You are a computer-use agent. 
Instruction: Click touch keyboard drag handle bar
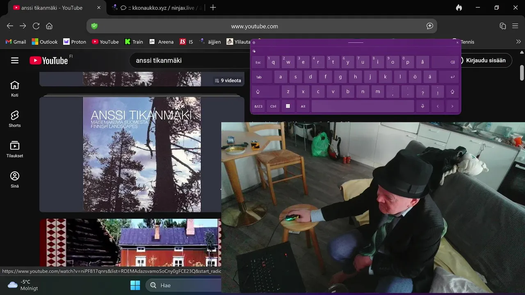356,42
